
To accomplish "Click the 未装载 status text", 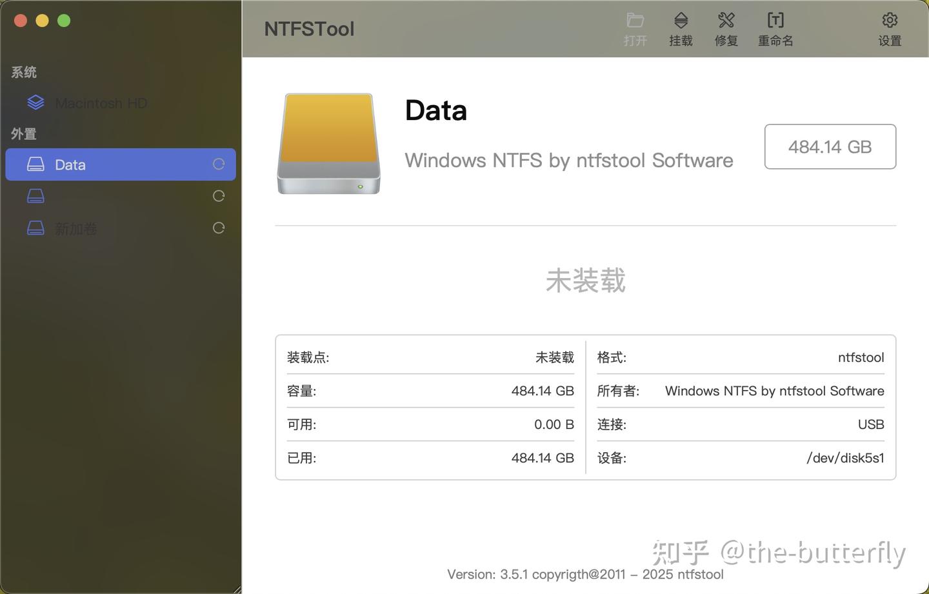I will (584, 281).
